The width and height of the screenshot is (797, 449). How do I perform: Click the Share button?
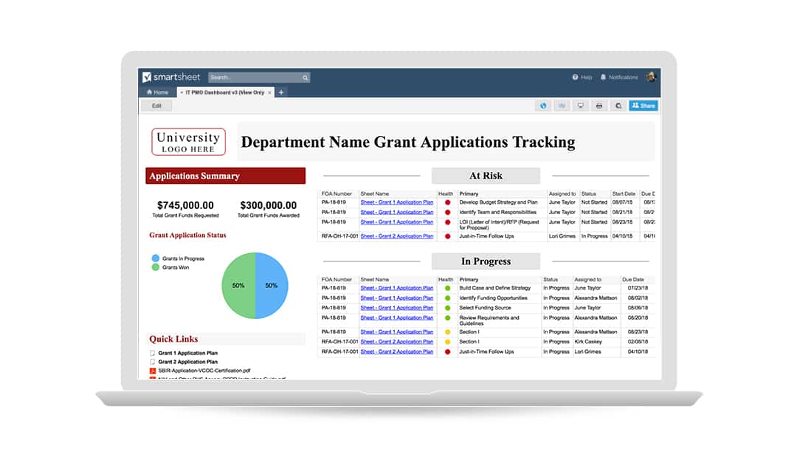click(x=644, y=106)
